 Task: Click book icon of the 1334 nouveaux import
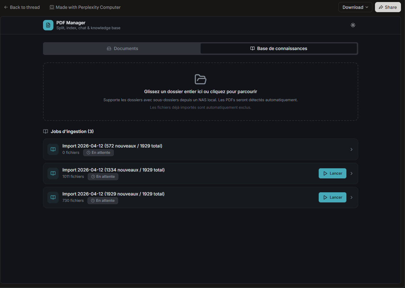tap(53, 173)
